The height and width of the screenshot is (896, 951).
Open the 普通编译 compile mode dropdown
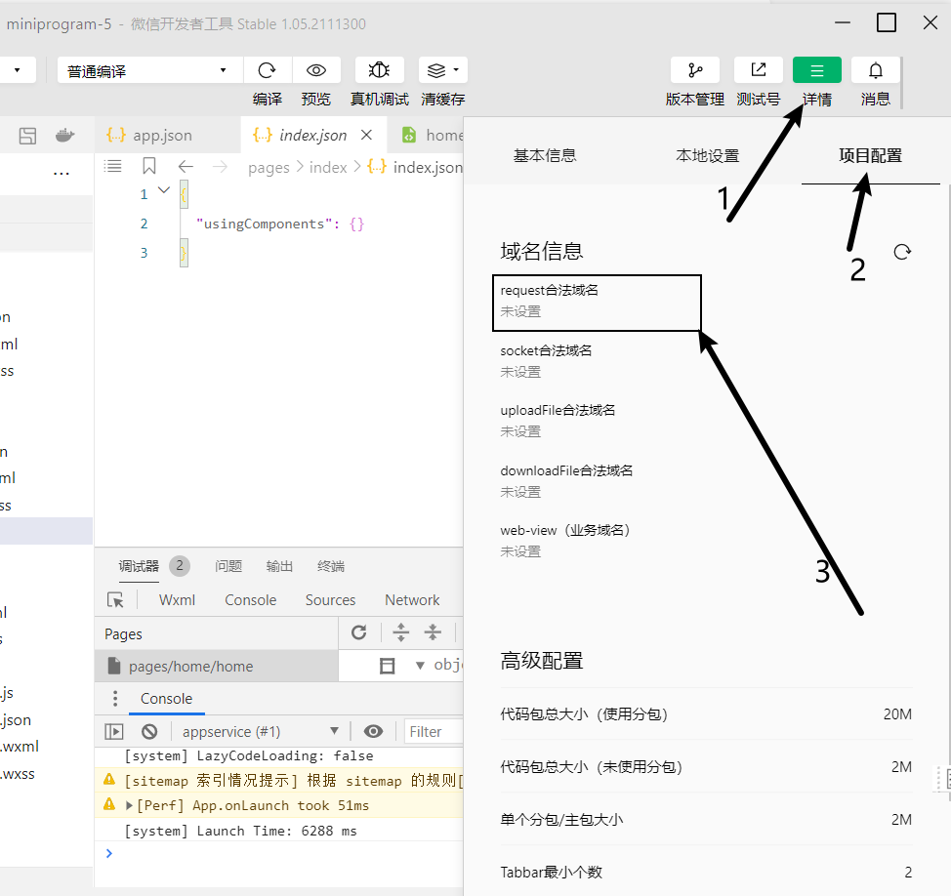click(150, 70)
